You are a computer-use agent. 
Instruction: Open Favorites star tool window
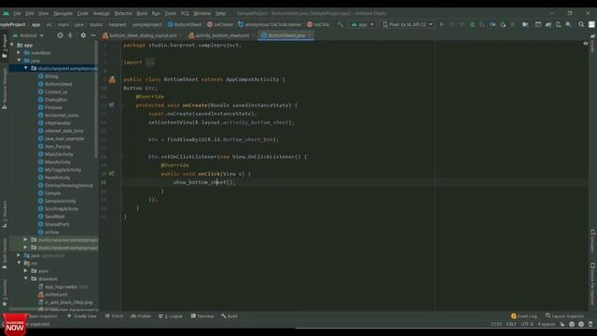pos(5,303)
